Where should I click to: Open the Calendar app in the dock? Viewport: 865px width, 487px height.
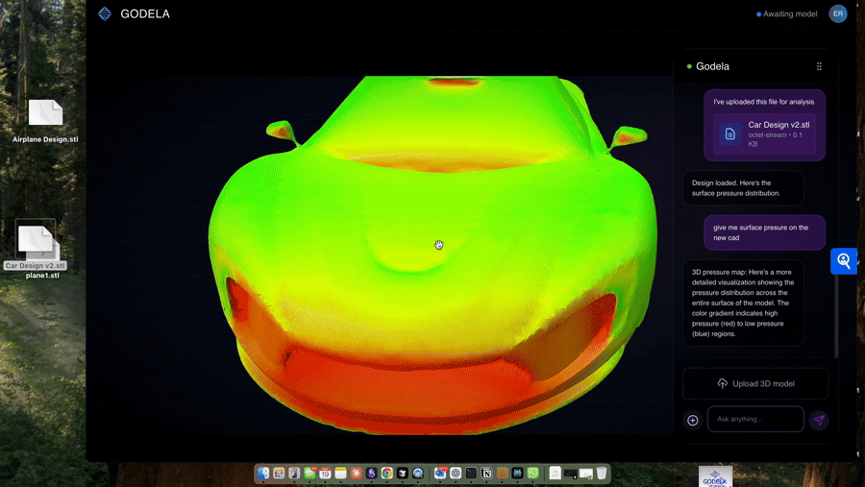click(325, 474)
